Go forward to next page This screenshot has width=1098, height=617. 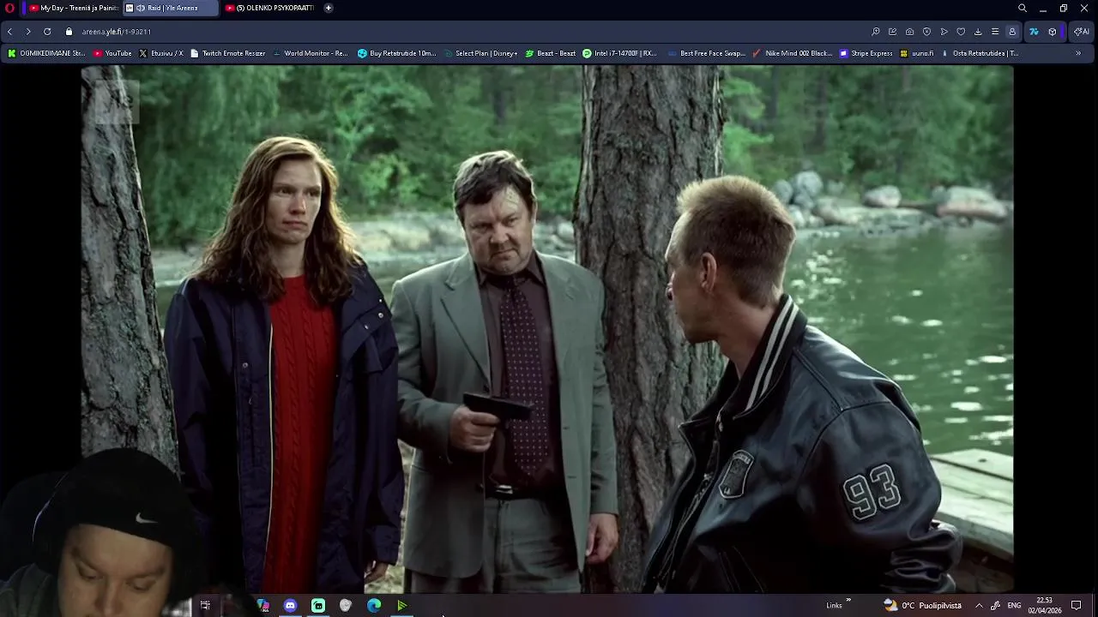(28, 32)
